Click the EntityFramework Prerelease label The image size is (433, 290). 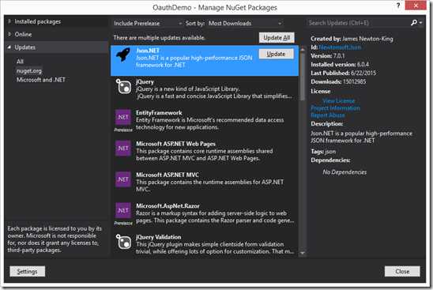pos(123,130)
